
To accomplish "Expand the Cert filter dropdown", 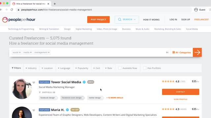I will (97, 68).
